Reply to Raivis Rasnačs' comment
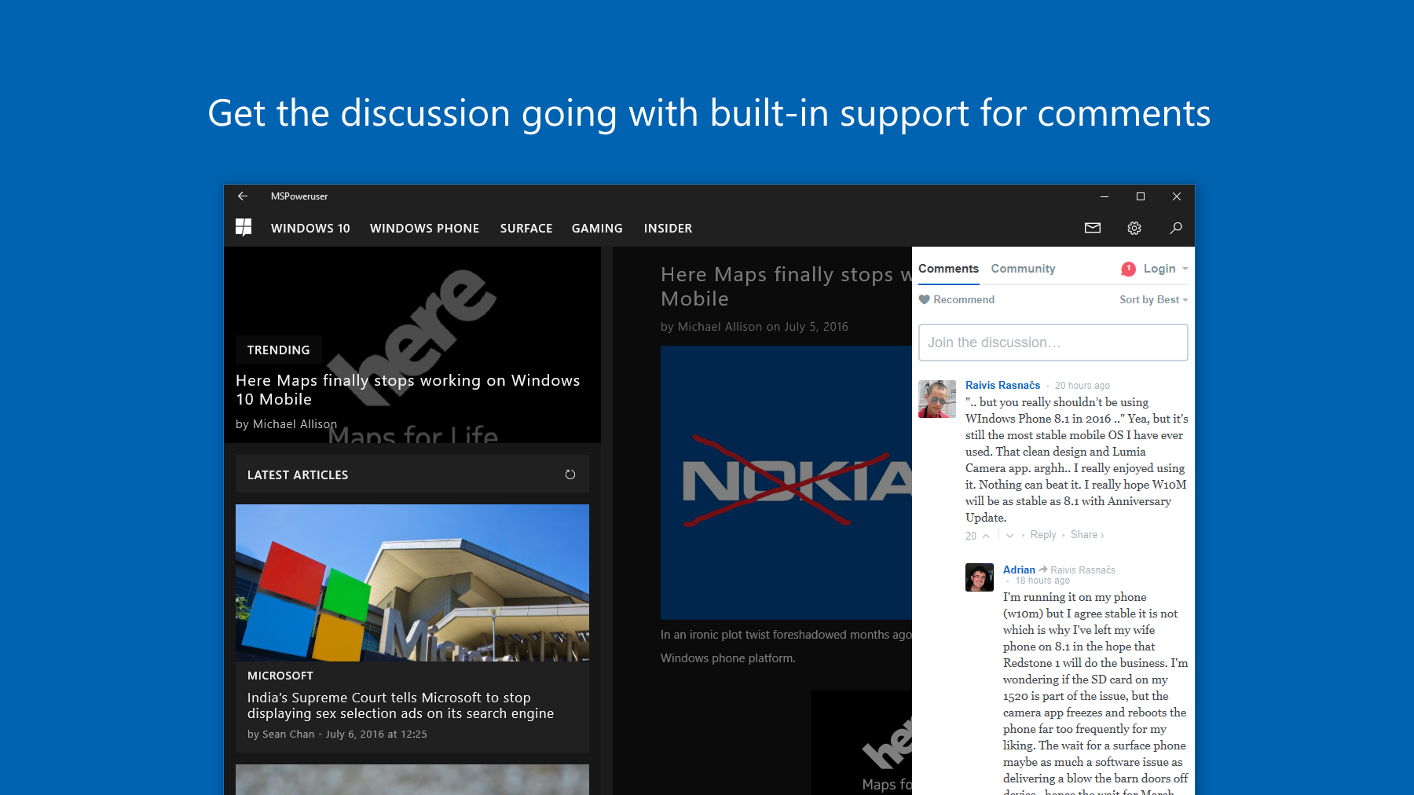This screenshot has width=1414, height=795. click(1043, 535)
